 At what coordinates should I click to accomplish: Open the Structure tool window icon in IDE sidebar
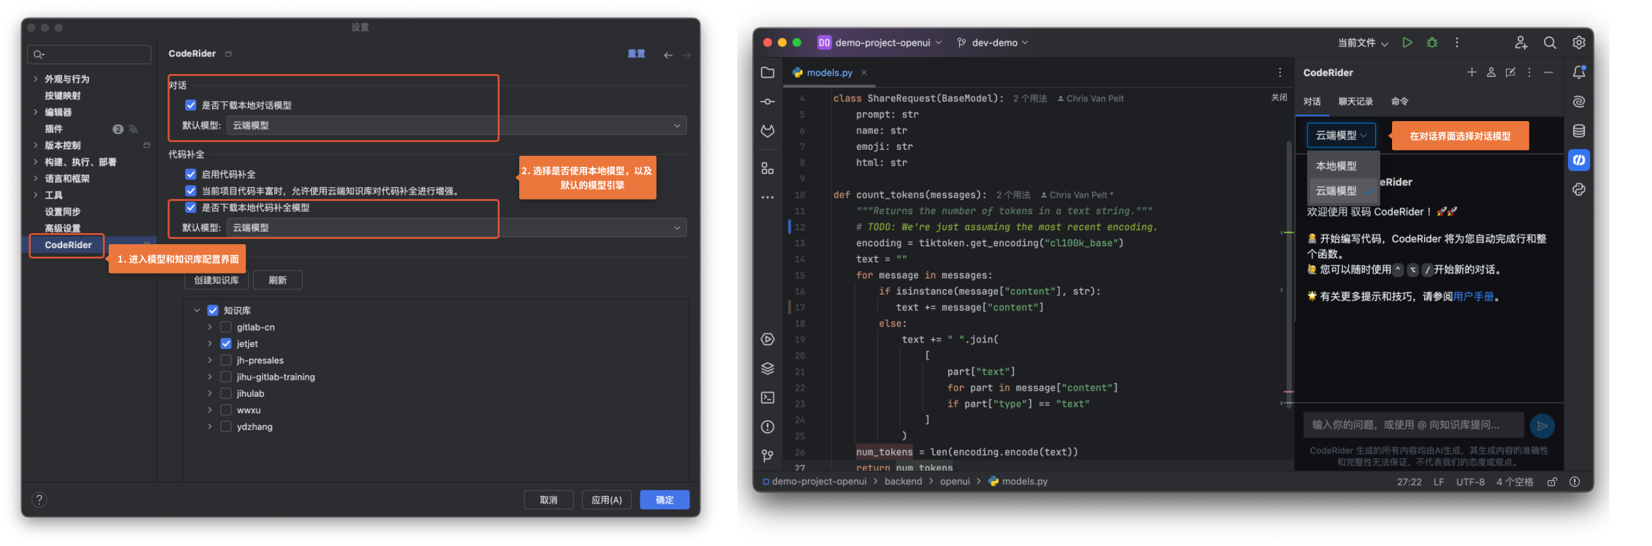point(767,168)
